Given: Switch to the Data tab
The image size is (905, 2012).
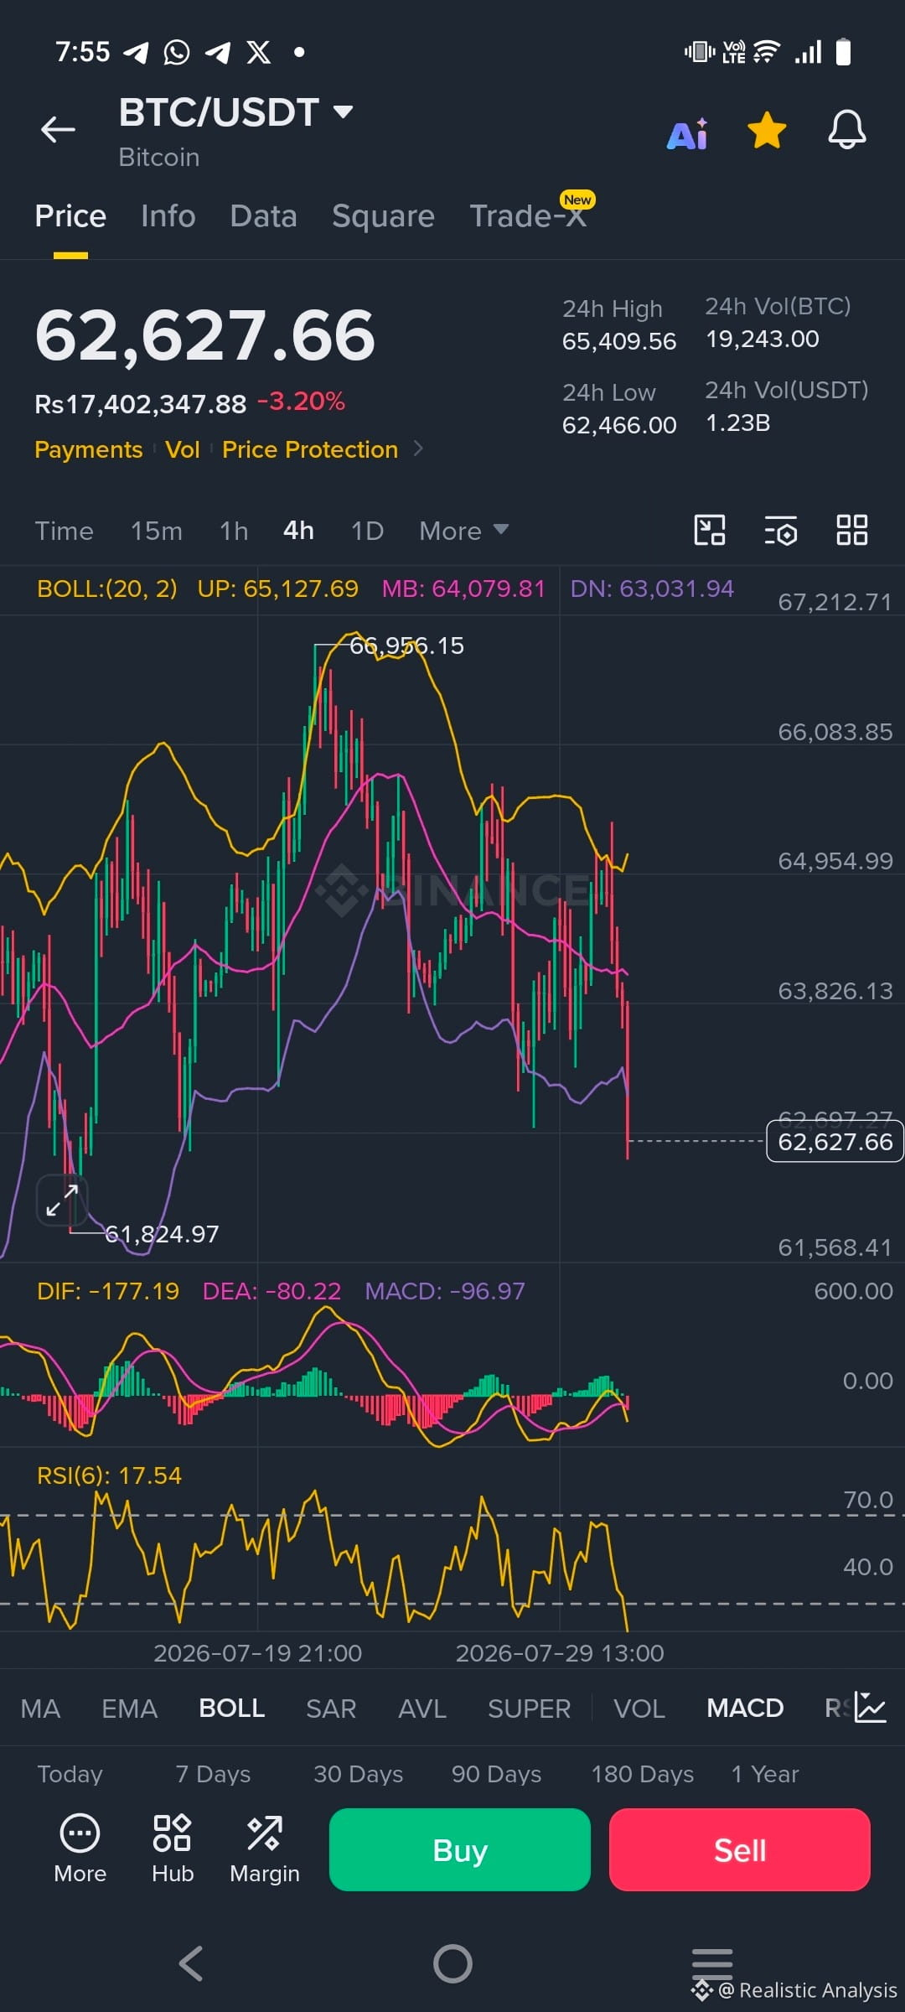Looking at the screenshot, I should pyautogui.click(x=264, y=216).
